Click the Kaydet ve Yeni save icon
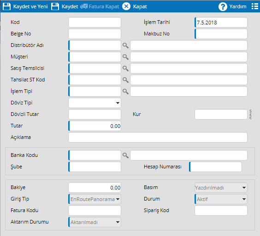Image resolution: width=260 pixels, height=236 pixels. 6,6
